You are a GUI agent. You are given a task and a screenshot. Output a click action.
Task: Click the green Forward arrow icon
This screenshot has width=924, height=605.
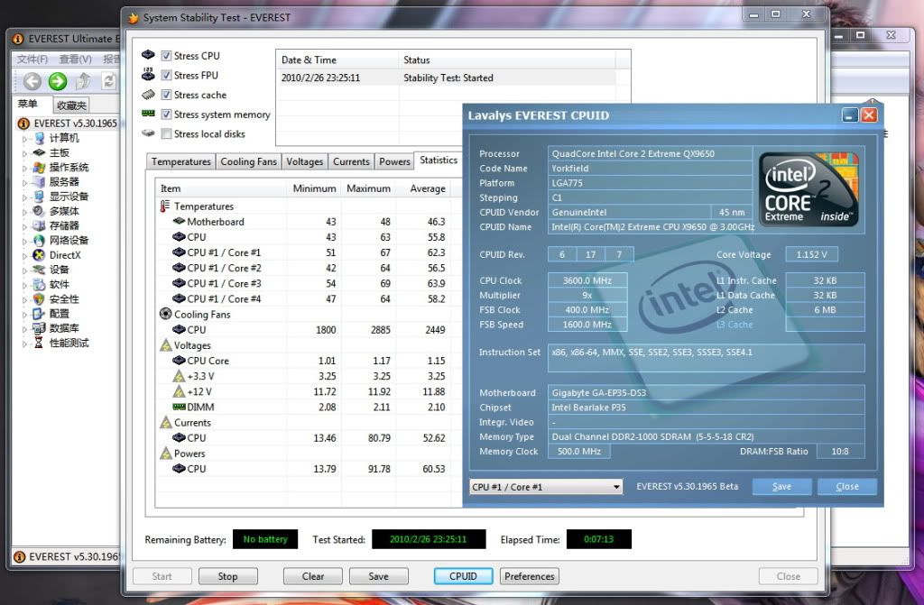coord(58,81)
